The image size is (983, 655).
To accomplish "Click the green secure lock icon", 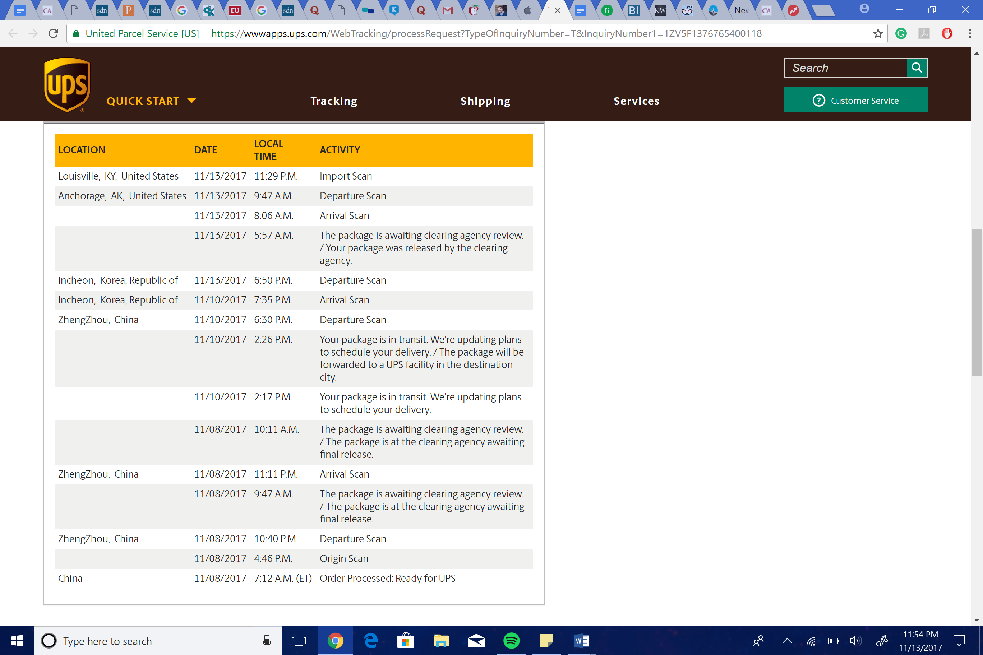I will point(76,34).
